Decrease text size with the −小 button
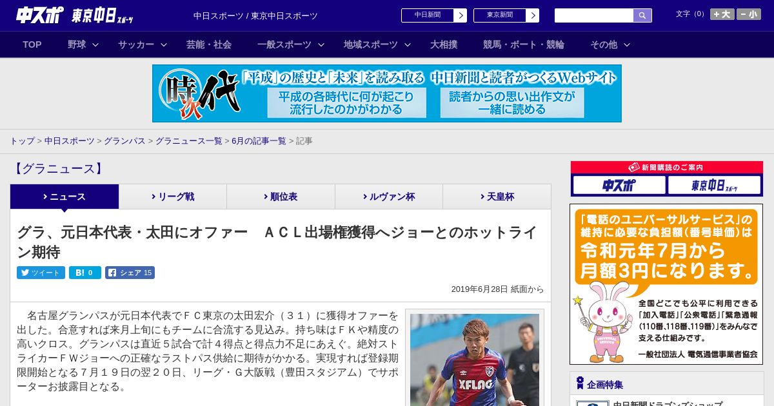The height and width of the screenshot is (406, 774). click(x=749, y=14)
